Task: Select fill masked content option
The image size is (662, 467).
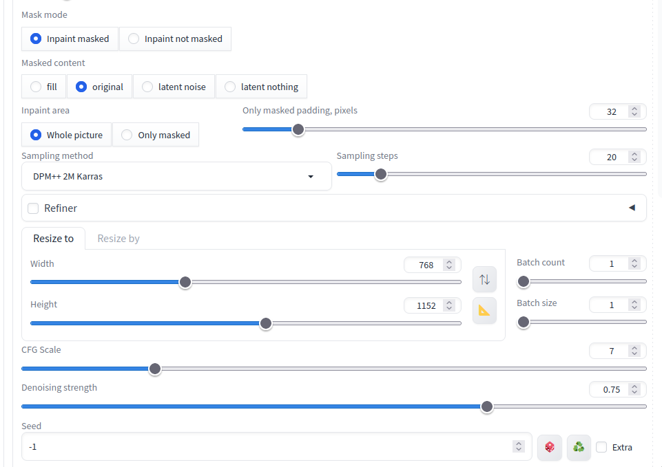Action: coord(43,87)
